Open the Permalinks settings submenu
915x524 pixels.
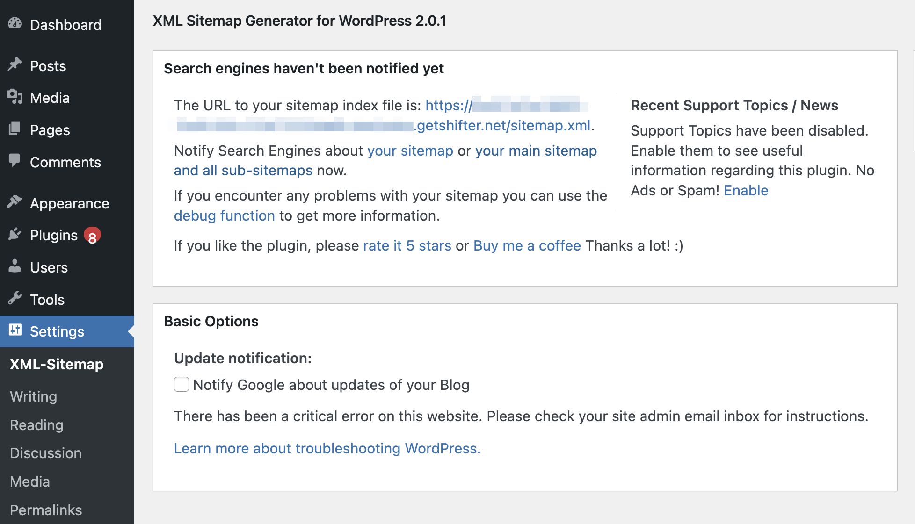(x=46, y=510)
